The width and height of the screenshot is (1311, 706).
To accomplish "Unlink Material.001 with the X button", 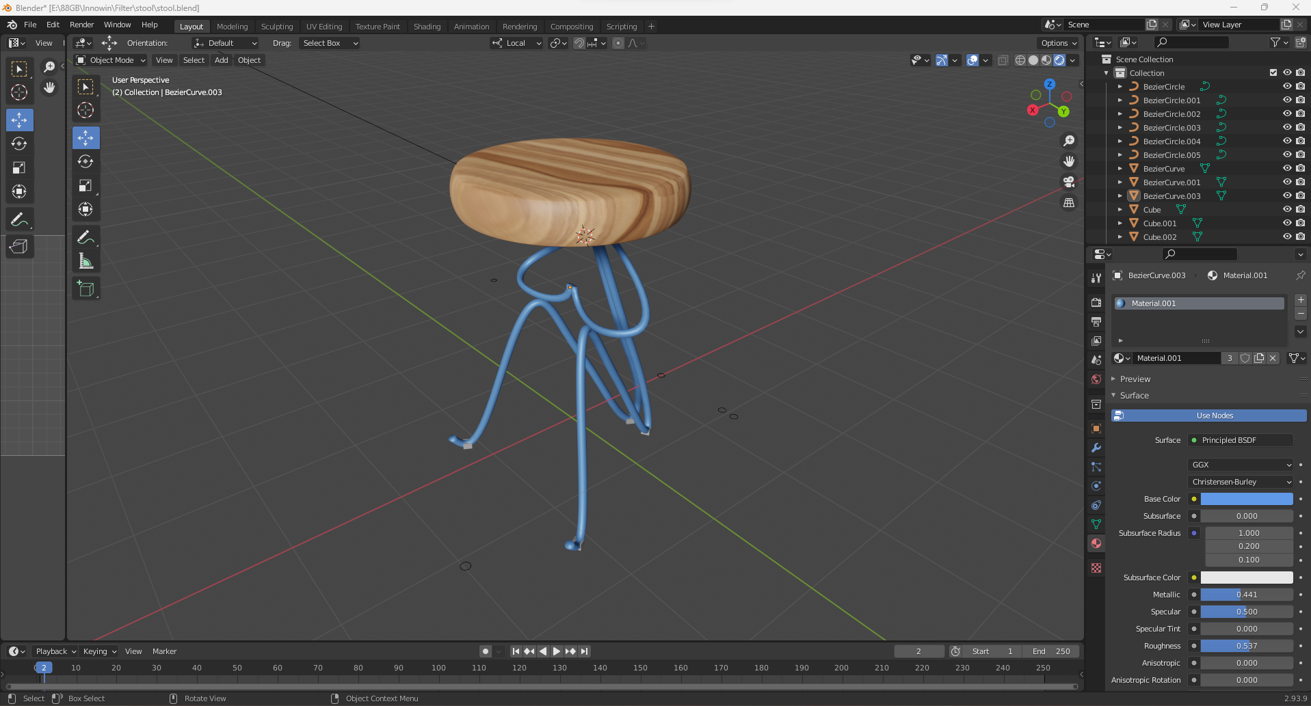I will tap(1273, 358).
